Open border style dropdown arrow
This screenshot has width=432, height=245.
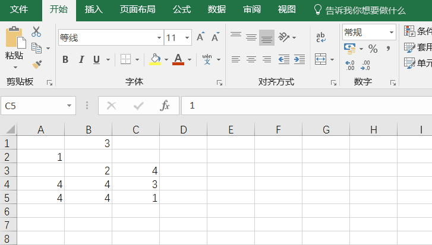click(x=137, y=59)
